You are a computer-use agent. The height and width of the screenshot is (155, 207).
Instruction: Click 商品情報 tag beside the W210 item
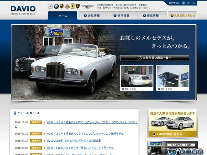point(36,141)
